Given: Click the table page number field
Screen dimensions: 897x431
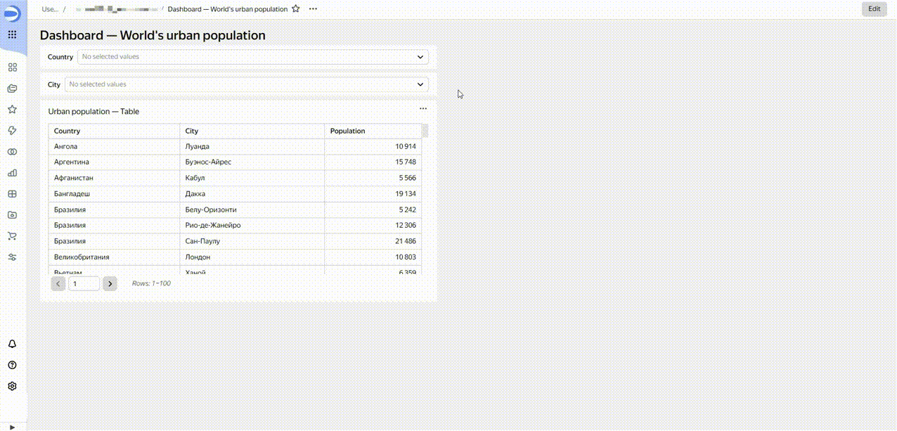Looking at the screenshot, I should [84, 284].
